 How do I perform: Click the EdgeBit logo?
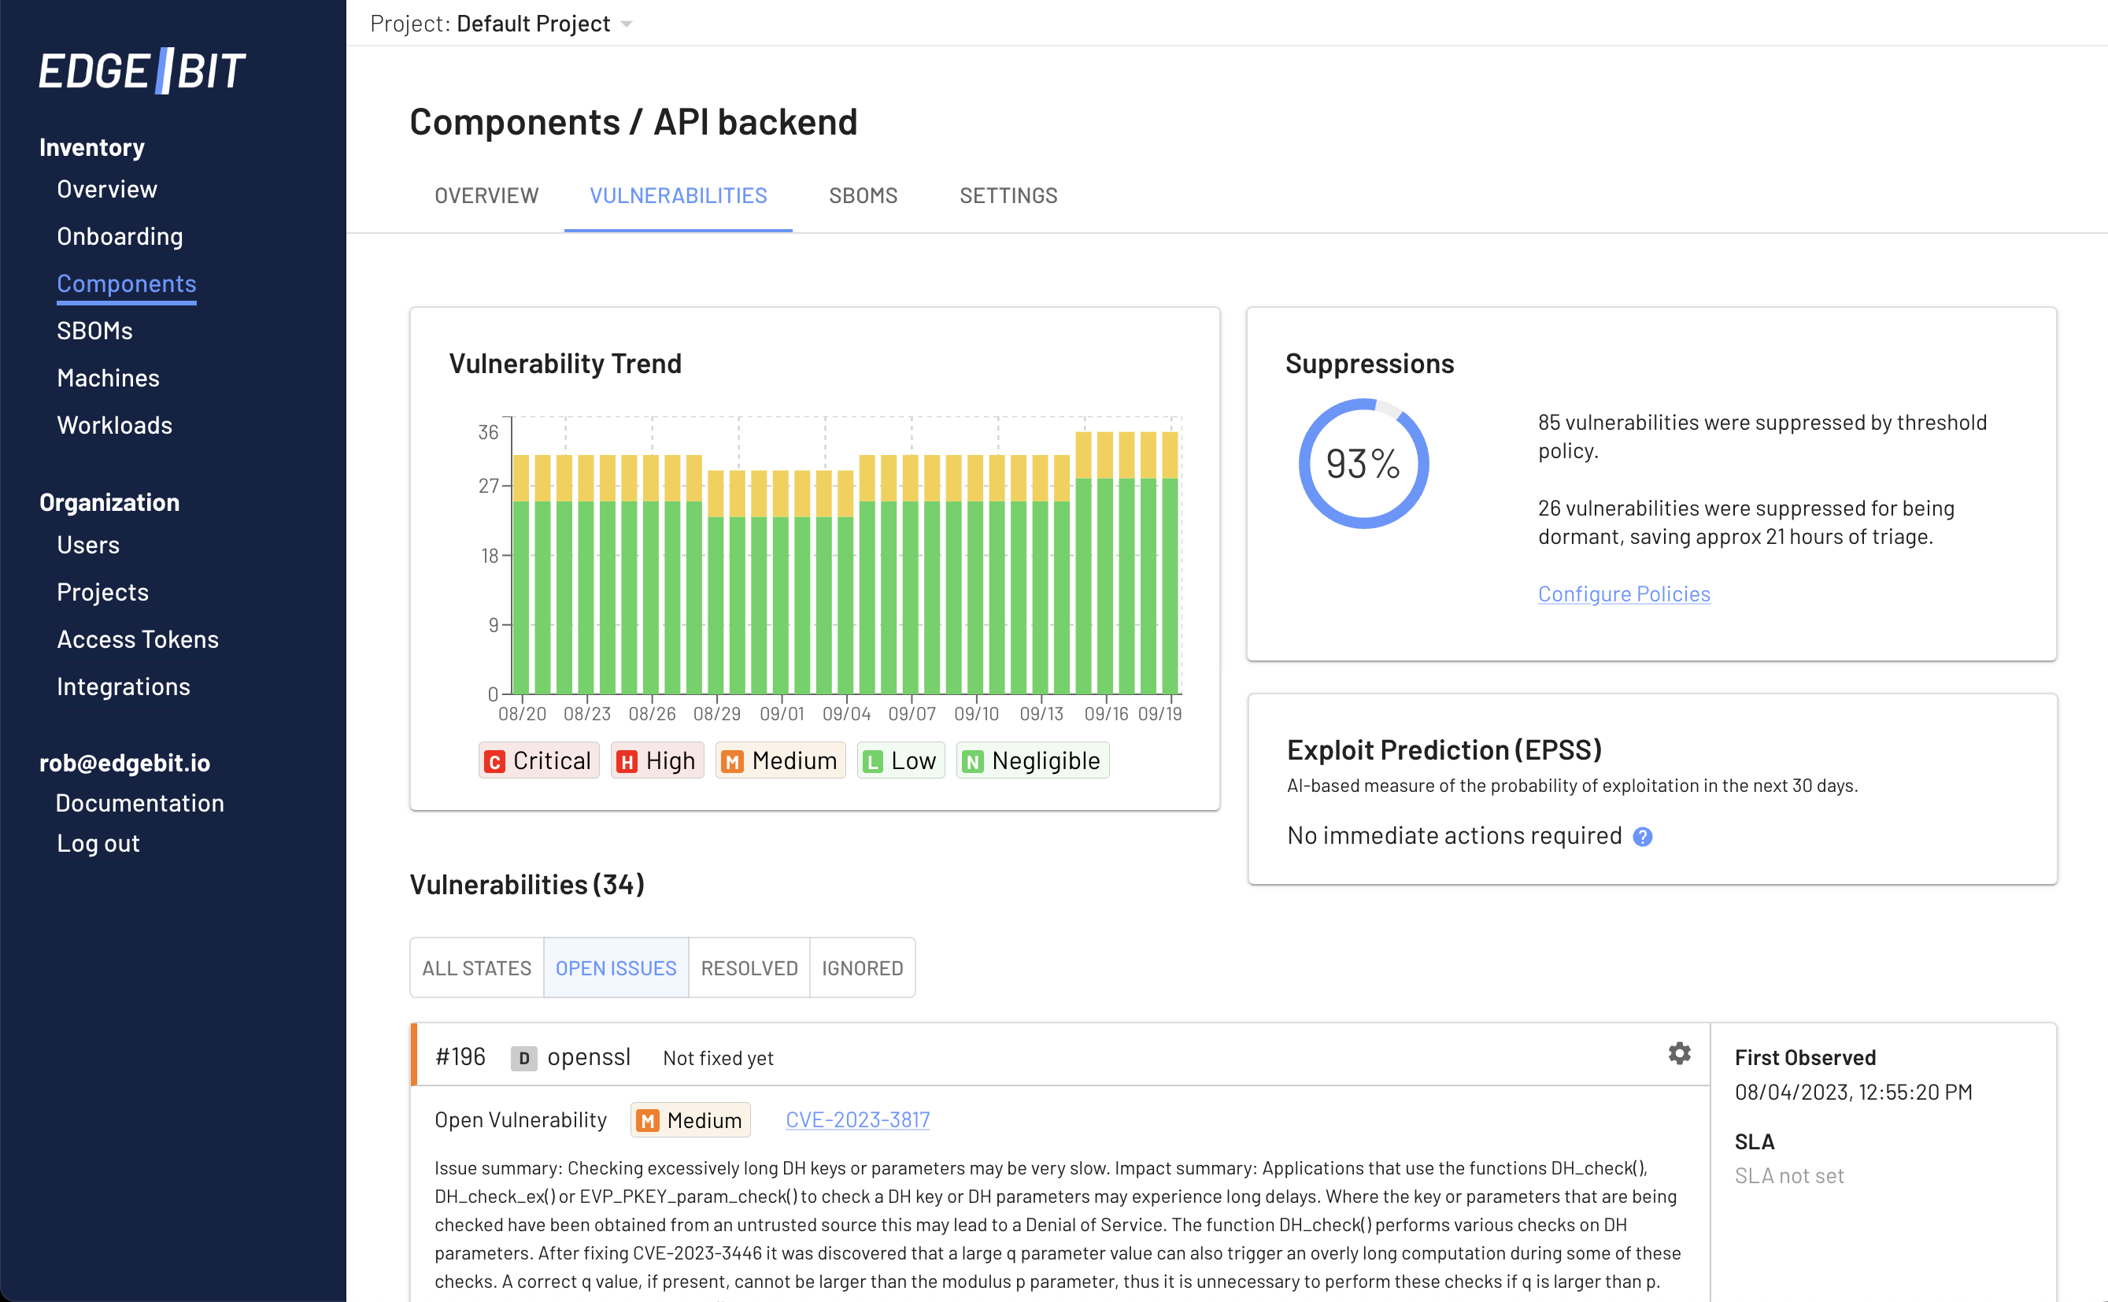(x=142, y=71)
